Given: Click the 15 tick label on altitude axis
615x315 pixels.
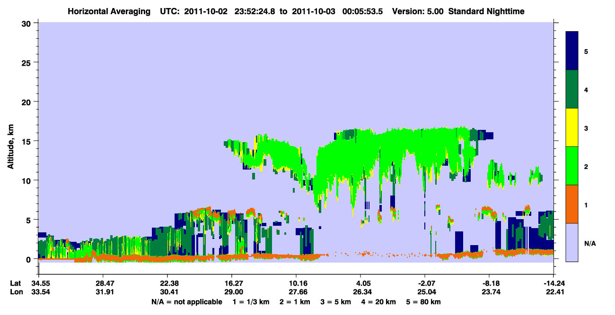Looking at the screenshot, I should (x=27, y=141).
